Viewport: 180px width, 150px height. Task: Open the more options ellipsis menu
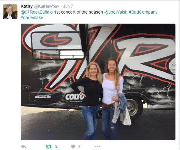[97, 147]
